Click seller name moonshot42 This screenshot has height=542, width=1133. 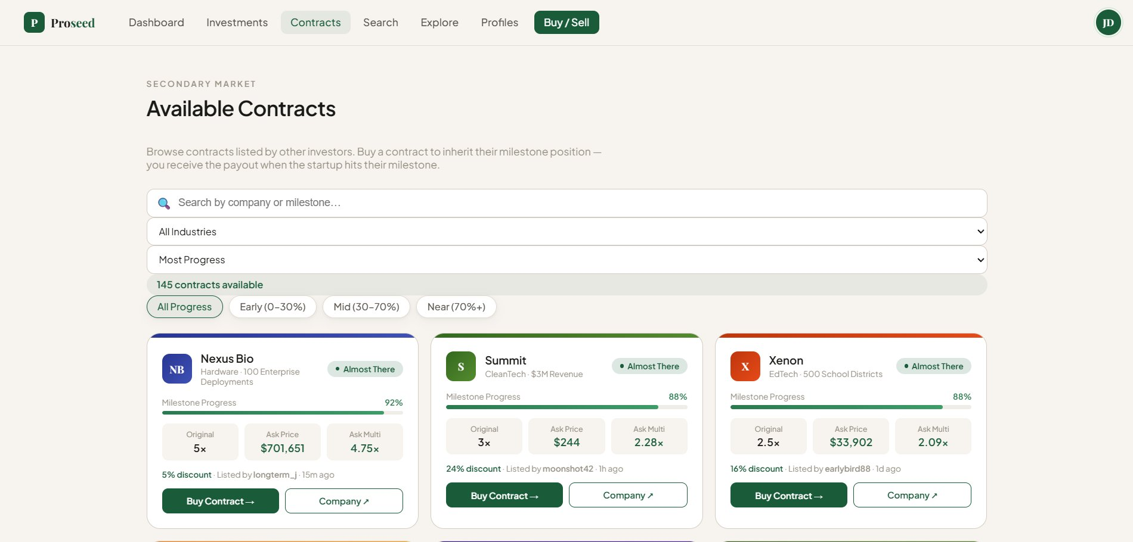[568, 469]
